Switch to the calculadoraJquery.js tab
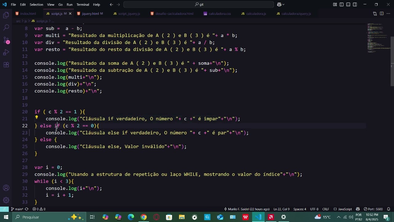This screenshot has height=222, width=394. [x=295, y=14]
